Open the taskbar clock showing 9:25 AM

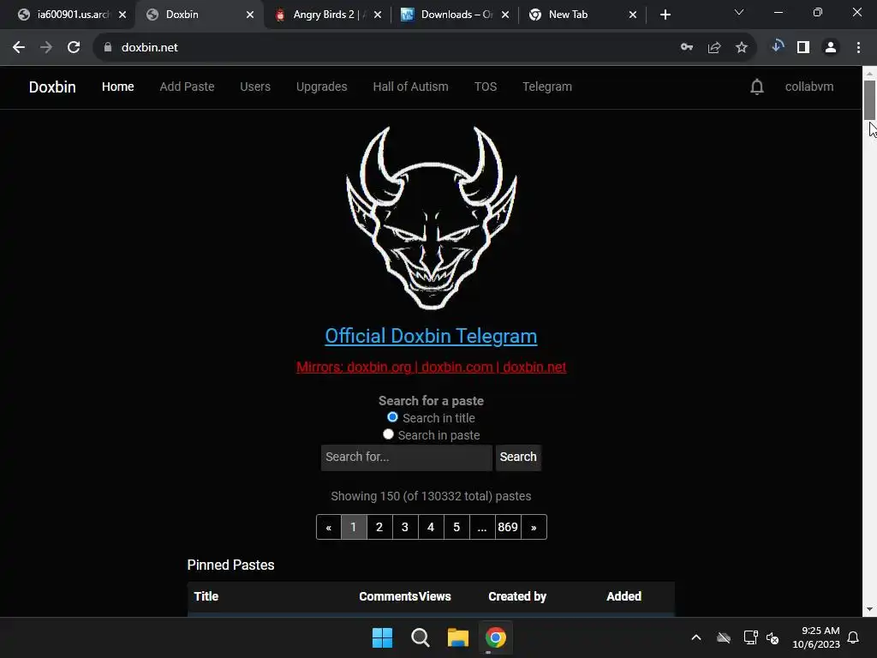point(816,637)
